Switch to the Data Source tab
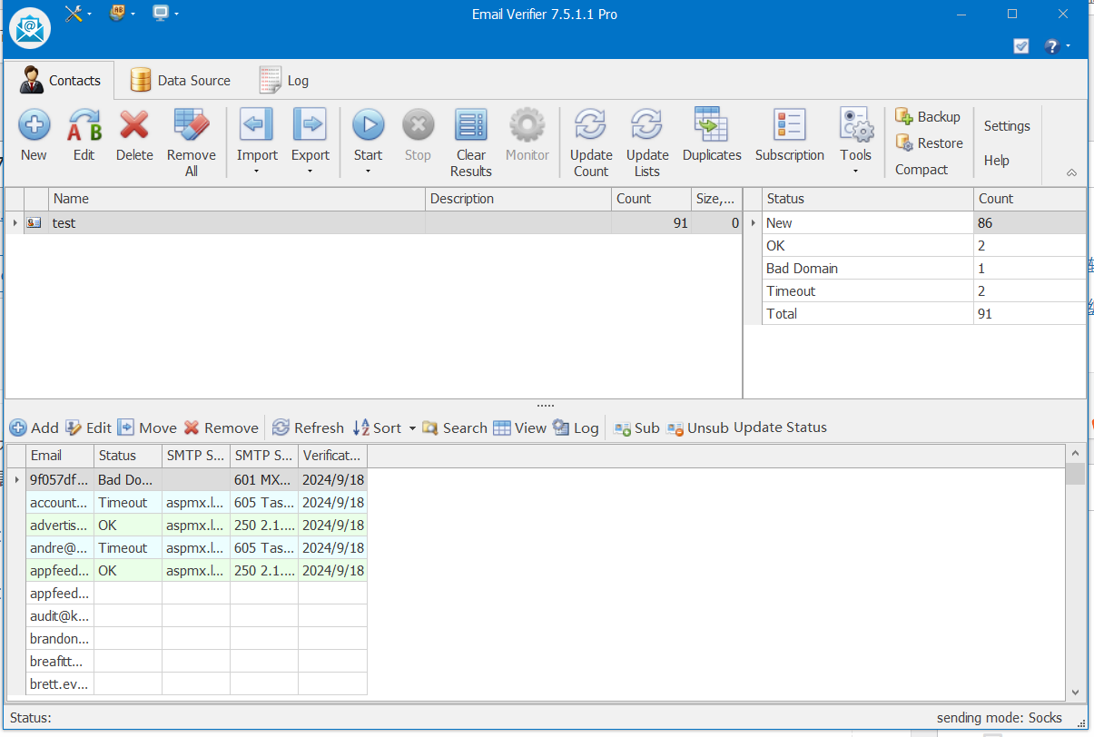Image resolution: width=1094 pixels, height=737 pixels. point(180,80)
